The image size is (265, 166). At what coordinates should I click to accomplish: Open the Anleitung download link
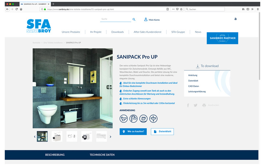click(193, 75)
